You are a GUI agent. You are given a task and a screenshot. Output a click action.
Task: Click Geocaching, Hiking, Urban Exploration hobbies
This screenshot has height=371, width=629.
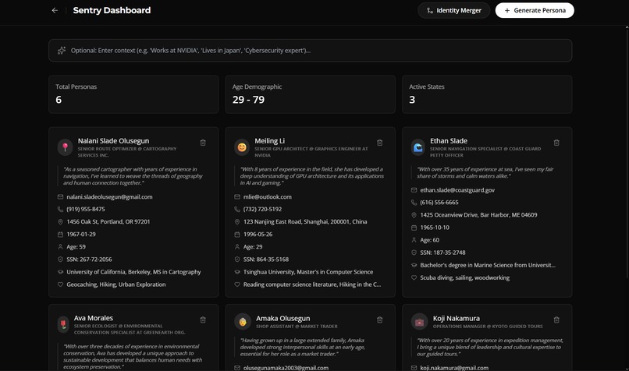(x=116, y=284)
